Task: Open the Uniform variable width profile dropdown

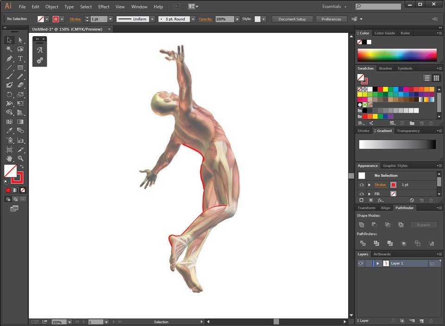Action: (153, 19)
